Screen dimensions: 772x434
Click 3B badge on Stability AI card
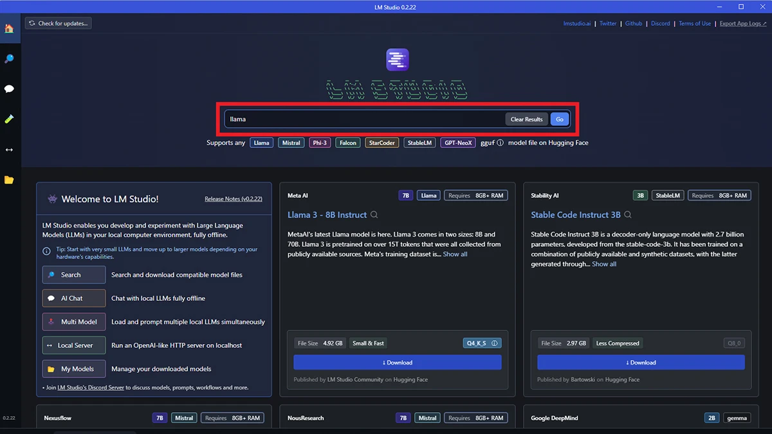(x=640, y=195)
